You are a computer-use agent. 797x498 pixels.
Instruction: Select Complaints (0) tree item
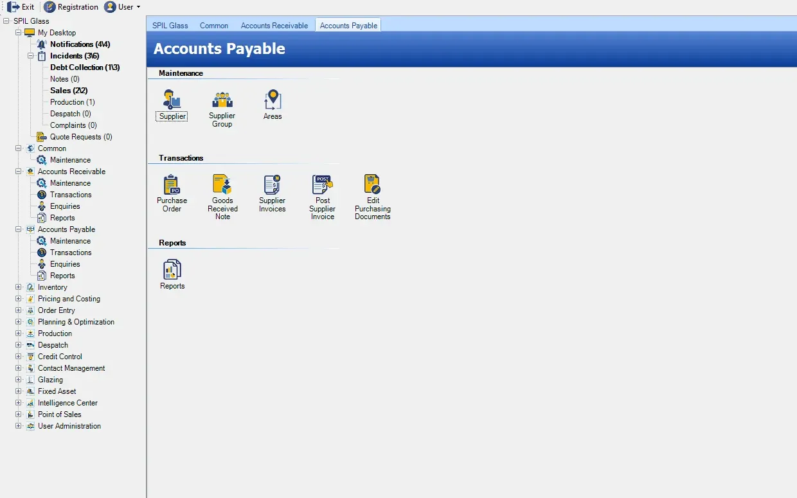(73, 125)
